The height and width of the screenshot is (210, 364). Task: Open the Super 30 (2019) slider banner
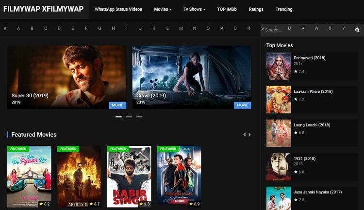[67, 77]
